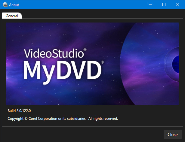Click the About title text
This screenshot has width=185, height=142.
click(x=14, y=5)
